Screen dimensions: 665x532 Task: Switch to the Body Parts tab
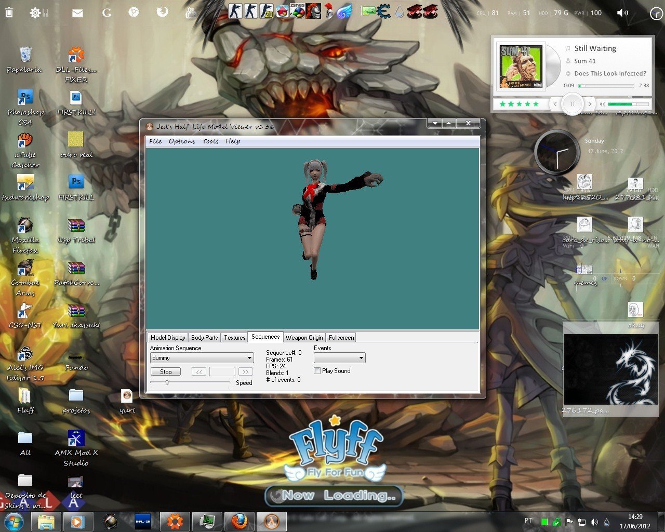coord(204,338)
